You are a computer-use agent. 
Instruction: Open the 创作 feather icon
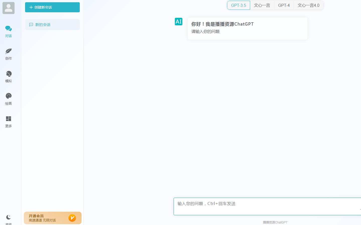point(9,51)
